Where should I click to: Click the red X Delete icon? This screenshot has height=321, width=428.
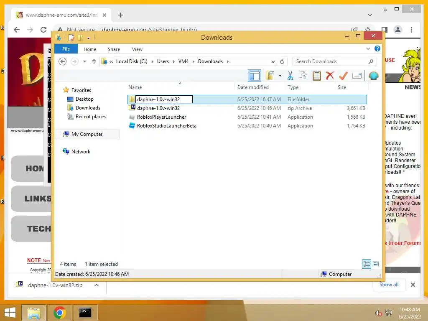click(330, 76)
